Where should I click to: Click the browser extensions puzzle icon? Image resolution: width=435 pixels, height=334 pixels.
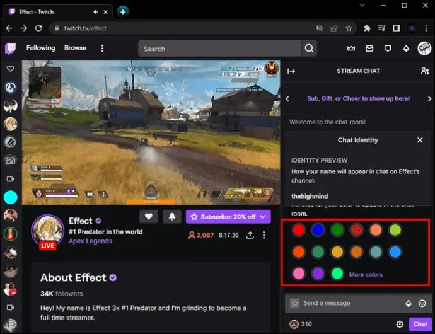pos(367,28)
